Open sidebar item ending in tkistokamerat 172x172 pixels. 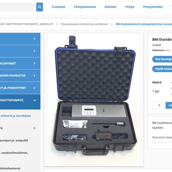[10, 168]
